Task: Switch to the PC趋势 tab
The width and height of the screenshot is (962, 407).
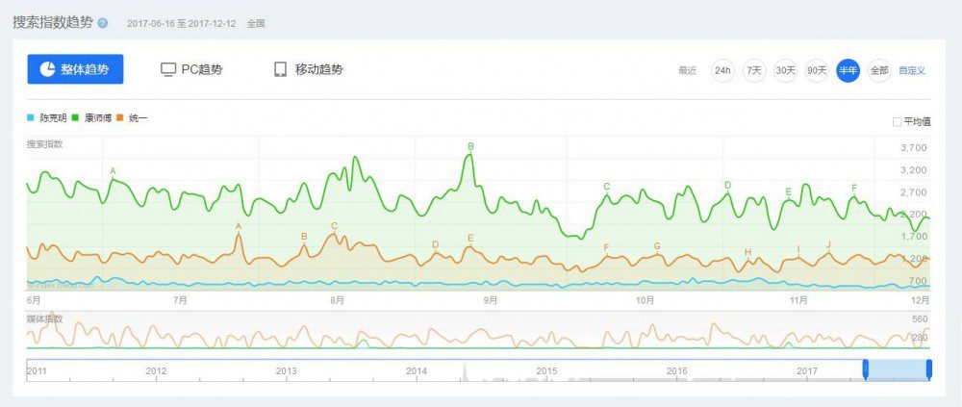Action: [x=191, y=69]
